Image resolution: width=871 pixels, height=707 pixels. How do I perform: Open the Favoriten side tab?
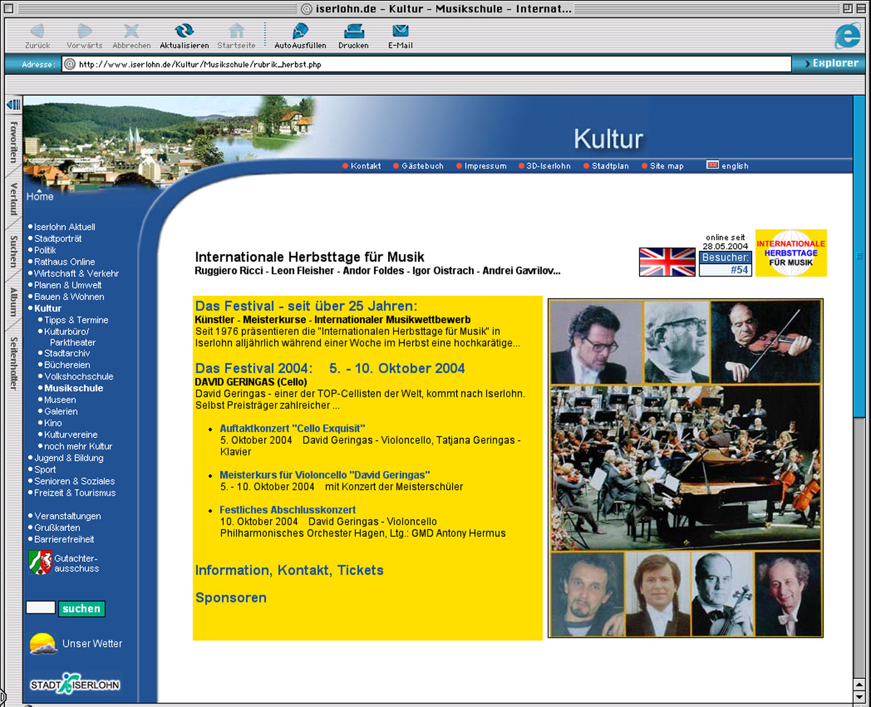(13, 141)
